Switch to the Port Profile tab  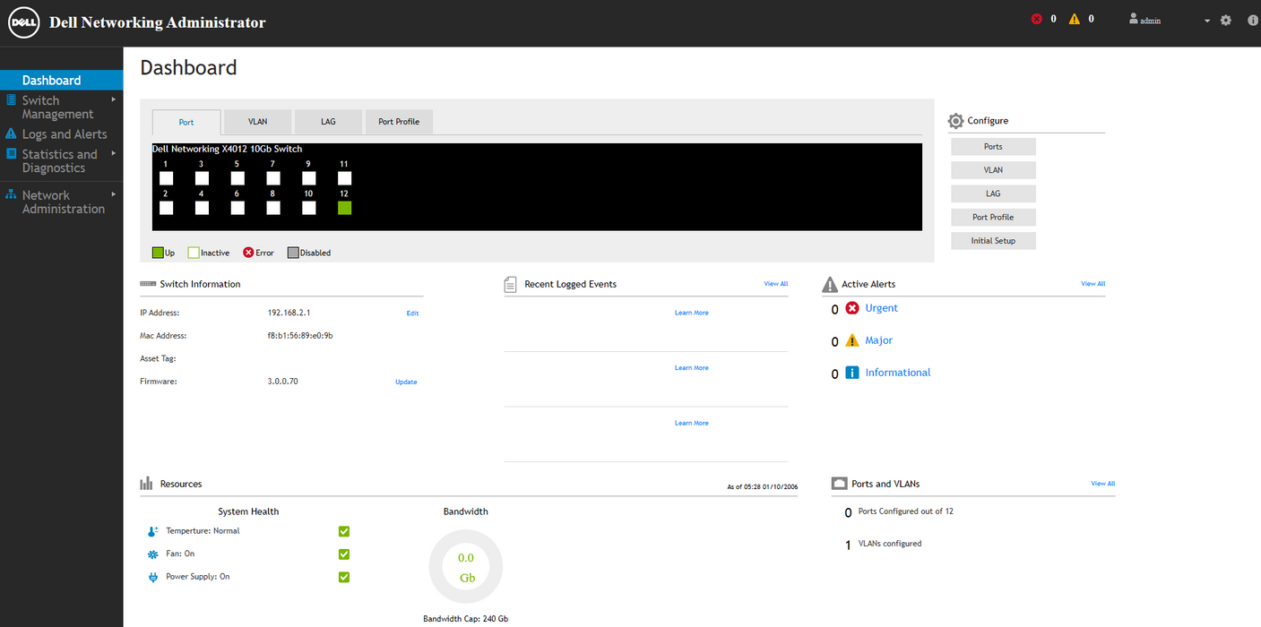click(x=399, y=122)
